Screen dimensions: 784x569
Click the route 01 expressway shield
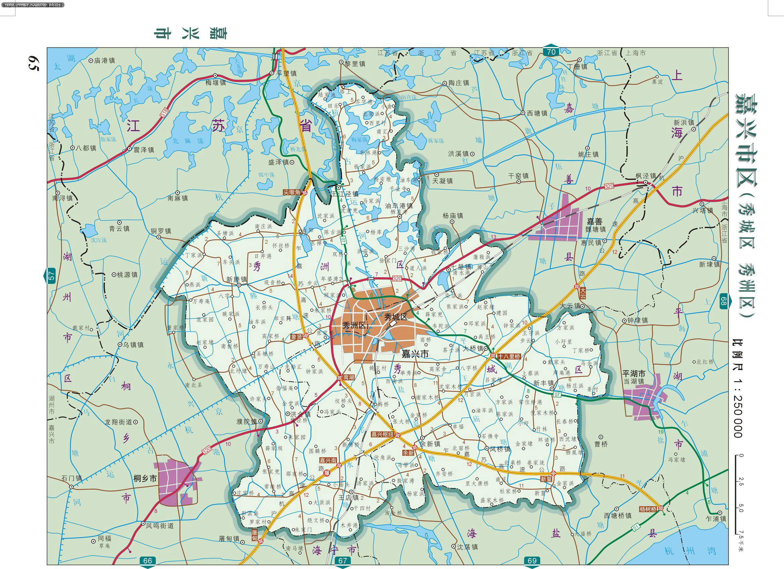635,527
